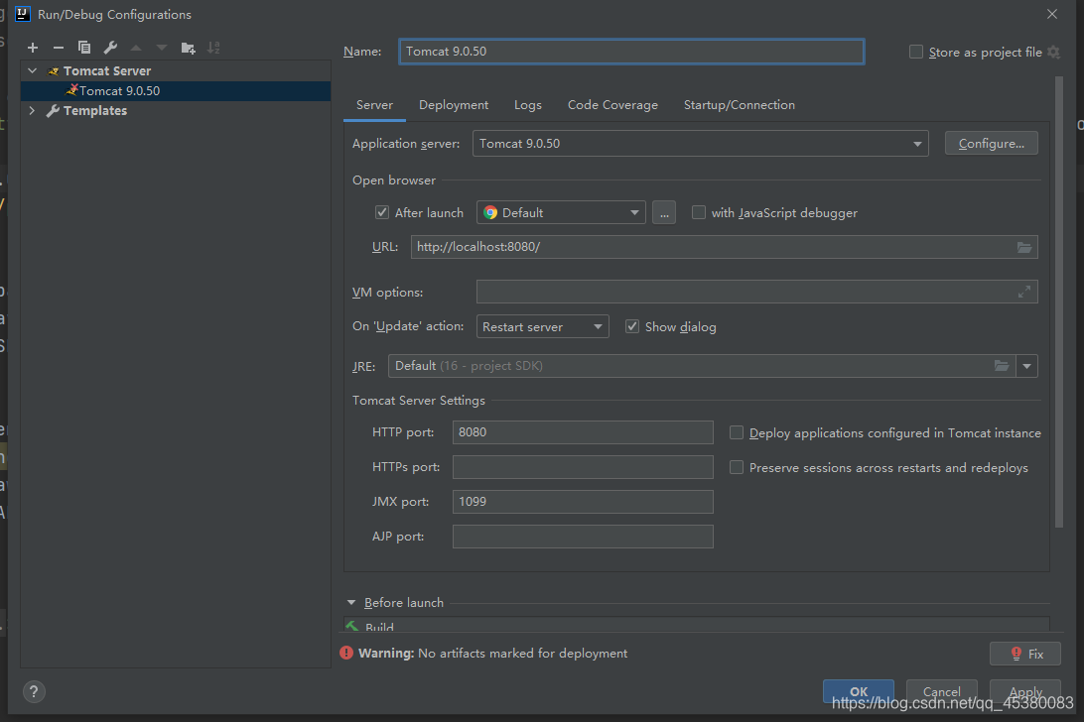Viewport: 1084px width, 722px height.
Task: Collapse the Before launch section
Action: coord(351,602)
